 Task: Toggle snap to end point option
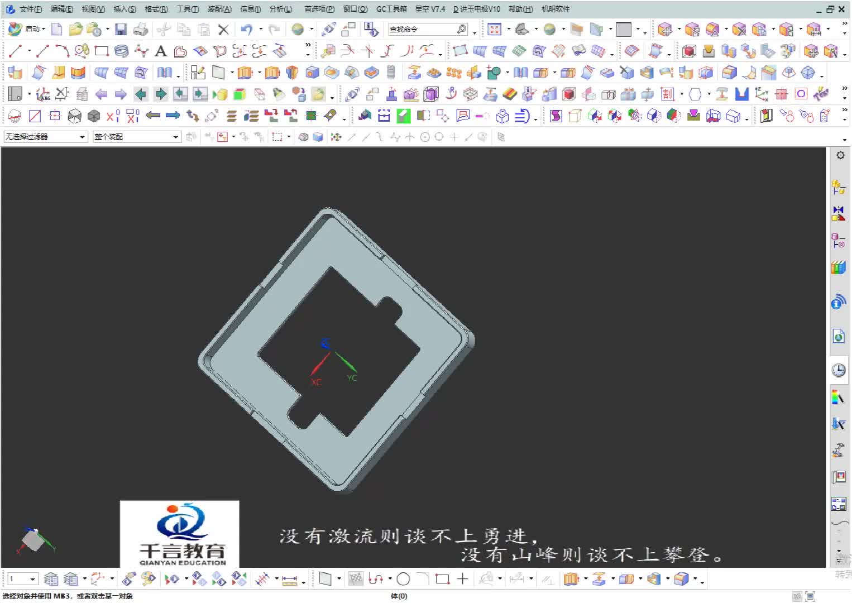click(x=352, y=137)
